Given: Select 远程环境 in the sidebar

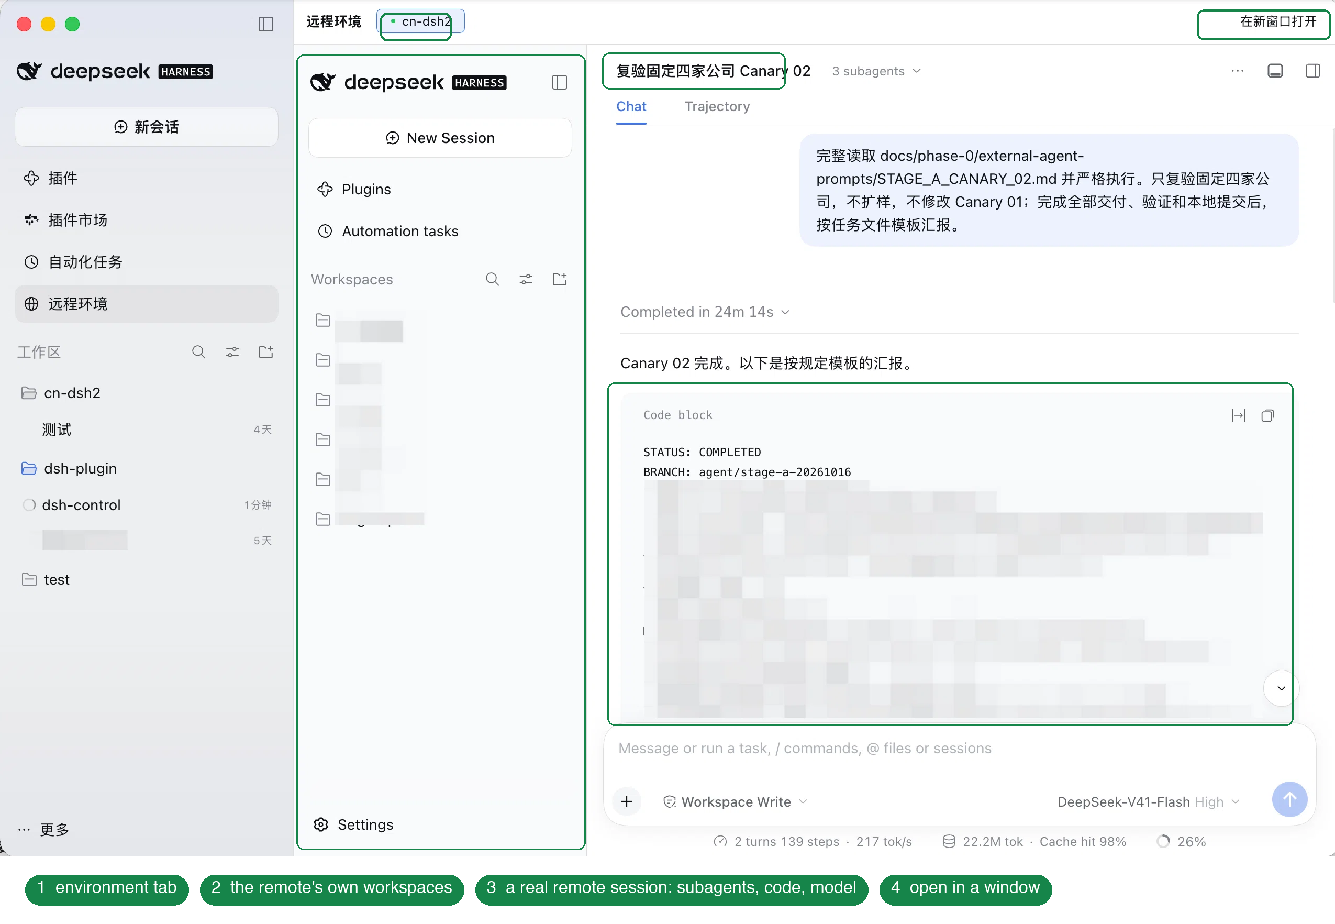Looking at the screenshot, I should point(147,304).
